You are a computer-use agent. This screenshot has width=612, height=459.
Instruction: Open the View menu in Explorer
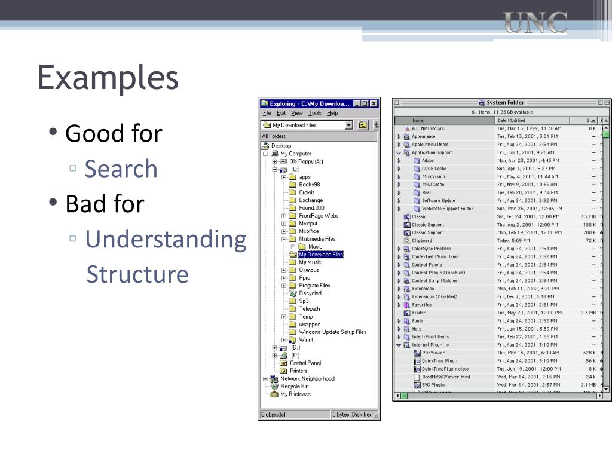pyautogui.click(x=297, y=113)
